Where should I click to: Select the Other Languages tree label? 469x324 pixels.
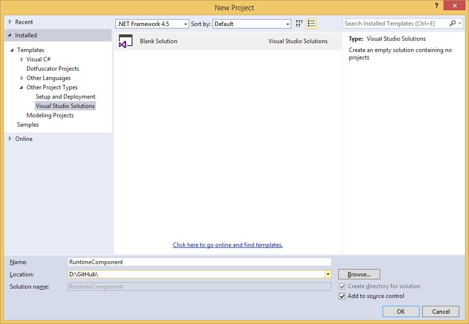click(49, 78)
